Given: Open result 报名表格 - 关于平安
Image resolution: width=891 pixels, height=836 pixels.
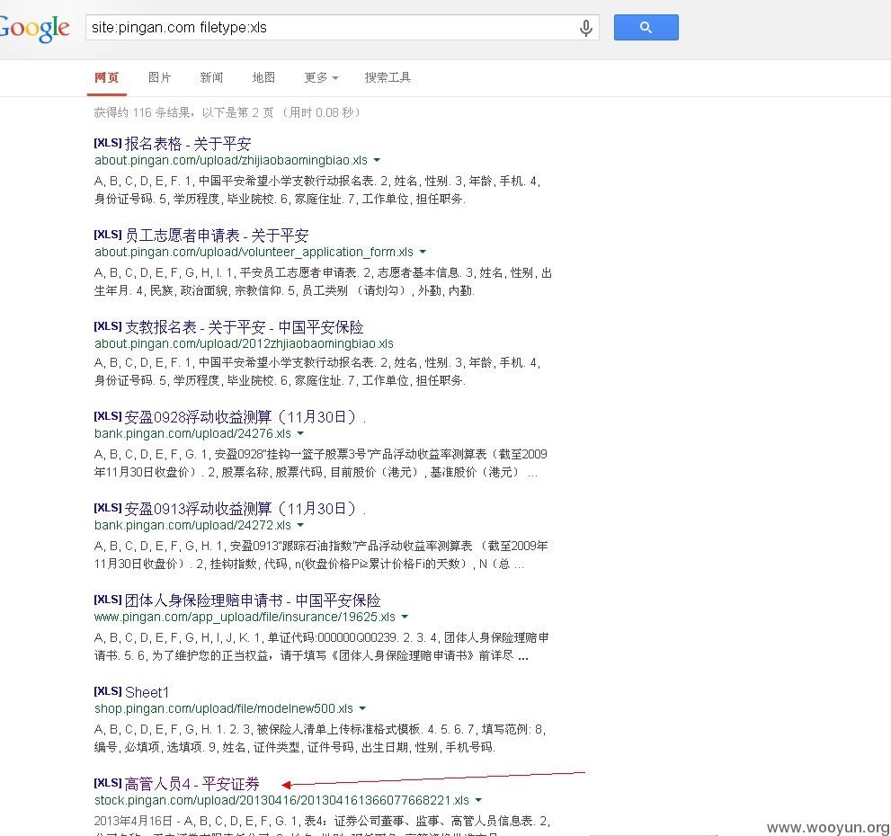Looking at the screenshot, I should tap(188, 144).
